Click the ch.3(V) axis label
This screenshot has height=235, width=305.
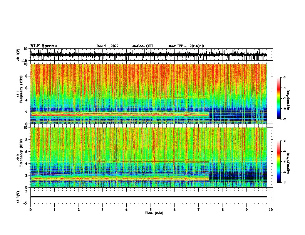click(x=18, y=197)
